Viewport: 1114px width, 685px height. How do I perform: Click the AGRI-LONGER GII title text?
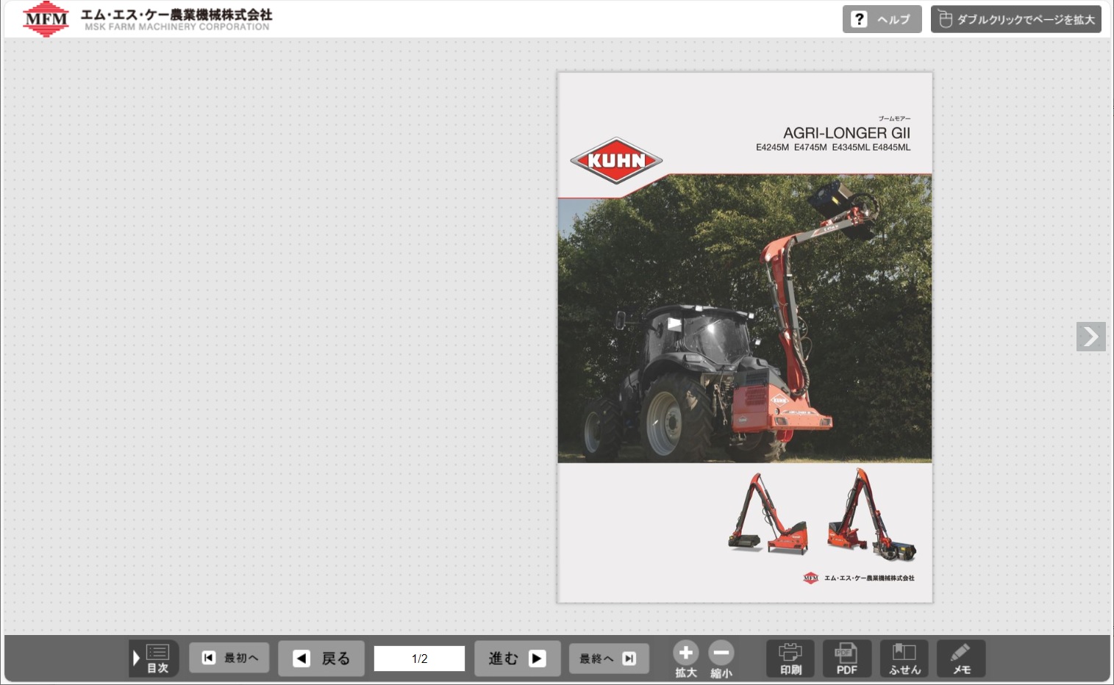point(846,133)
